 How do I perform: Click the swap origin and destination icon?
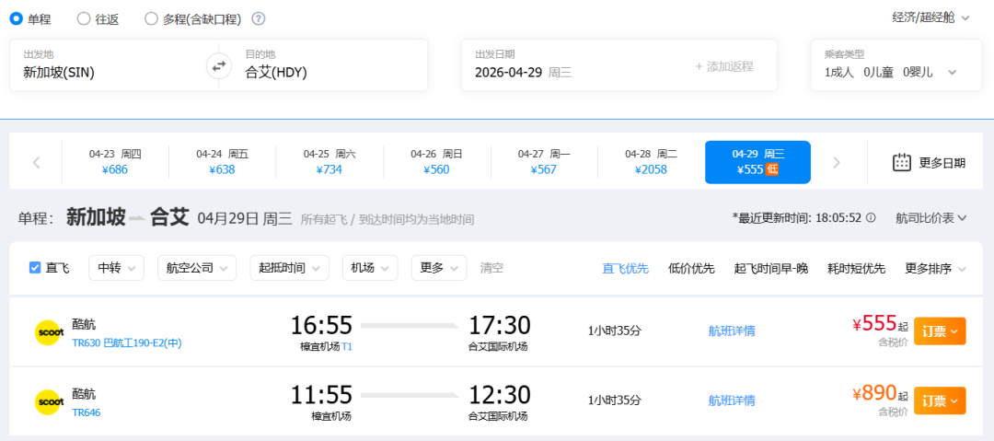tap(218, 65)
